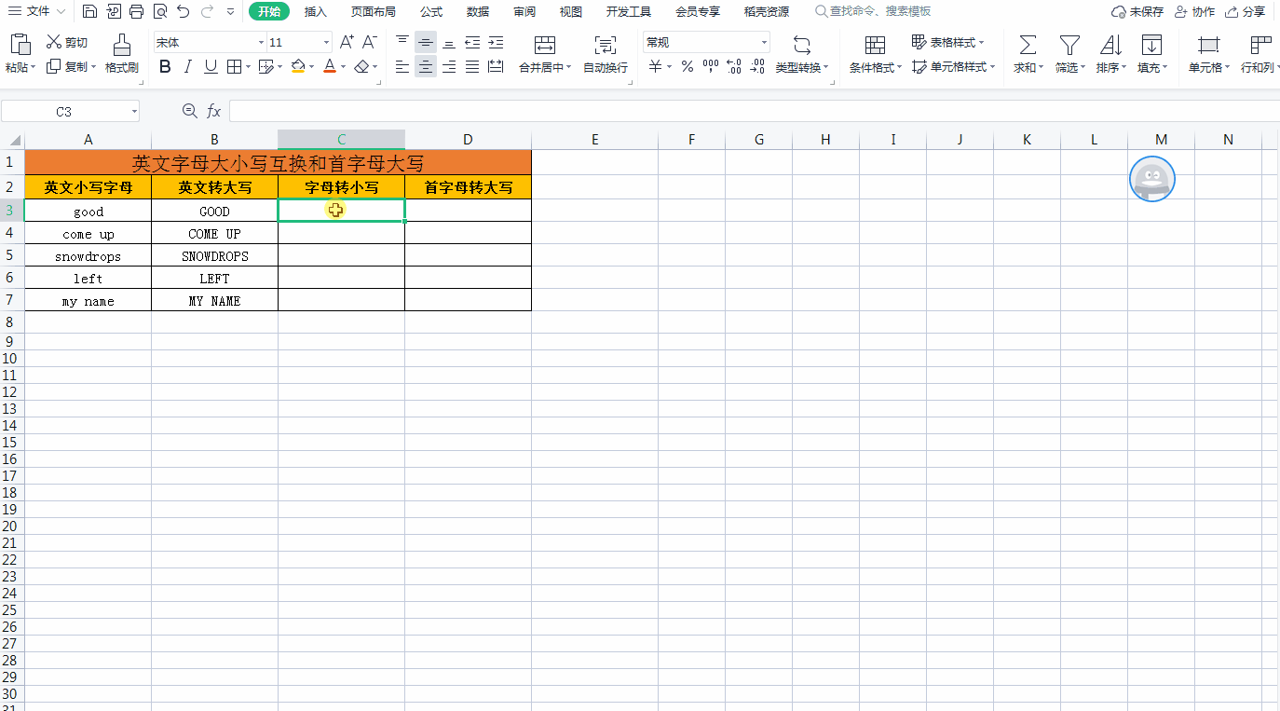The width and height of the screenshot is (1280, 711).
Task: Open the 开发工具 tab
Action: pos(629,12)
